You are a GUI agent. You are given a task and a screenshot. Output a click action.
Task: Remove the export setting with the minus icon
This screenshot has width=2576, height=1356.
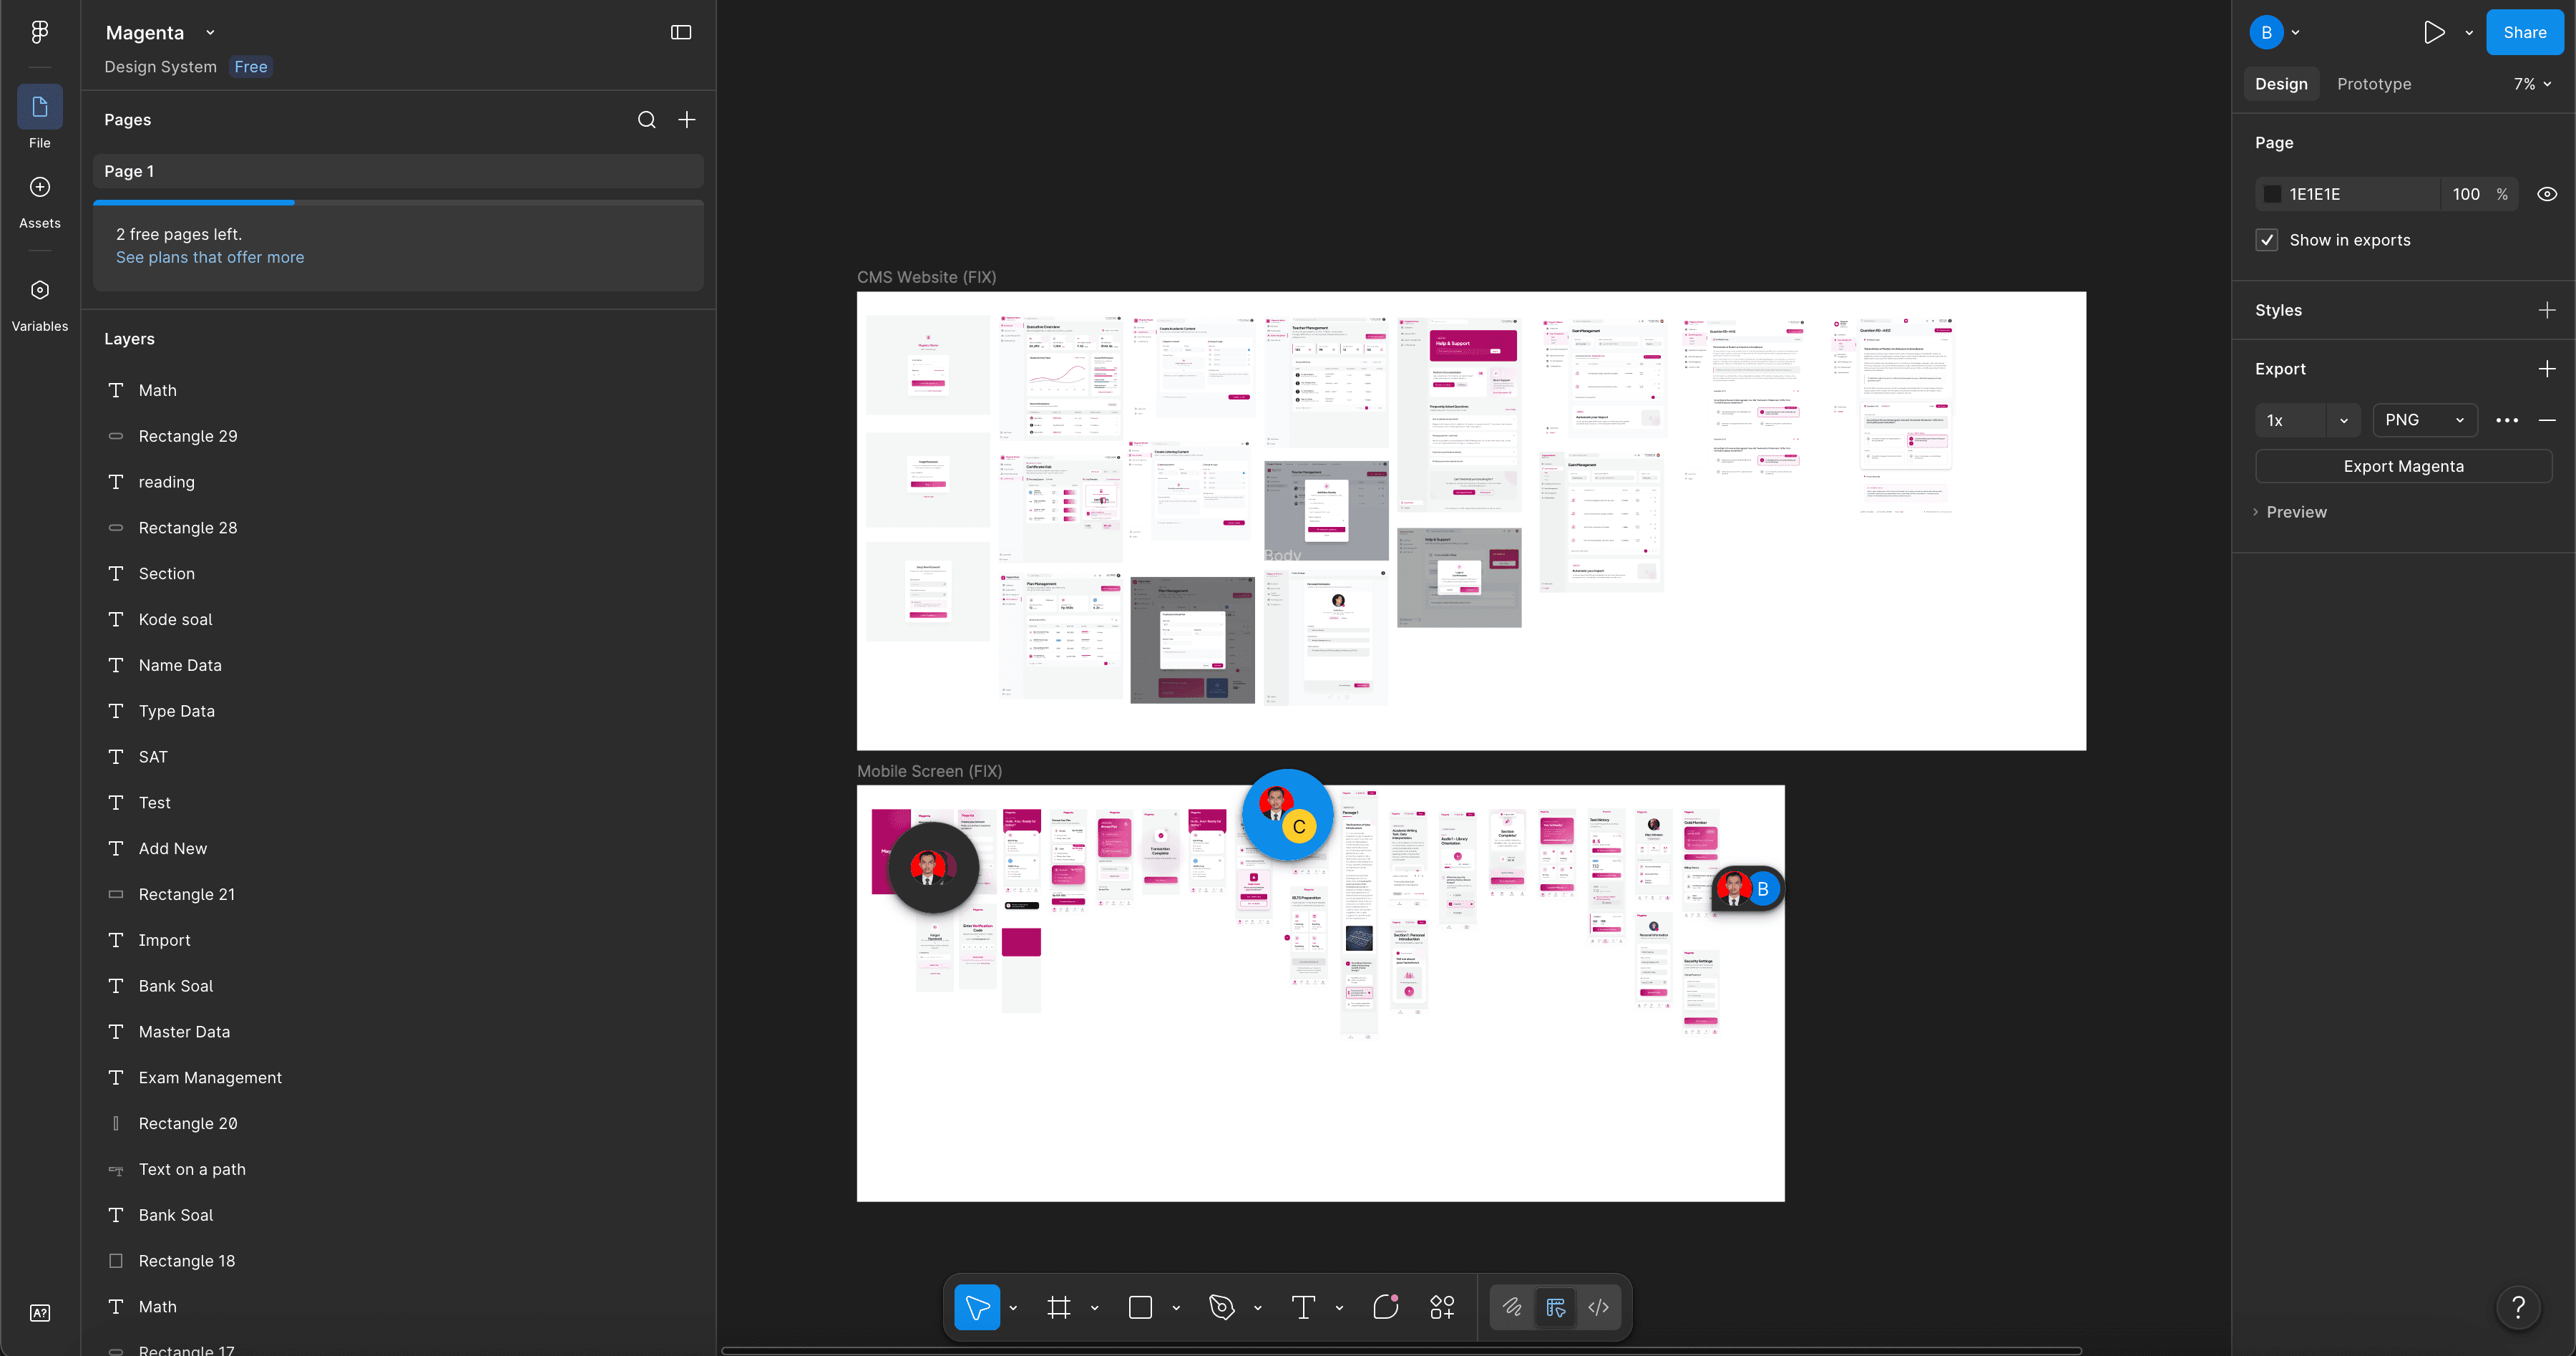coord(2547,420)
